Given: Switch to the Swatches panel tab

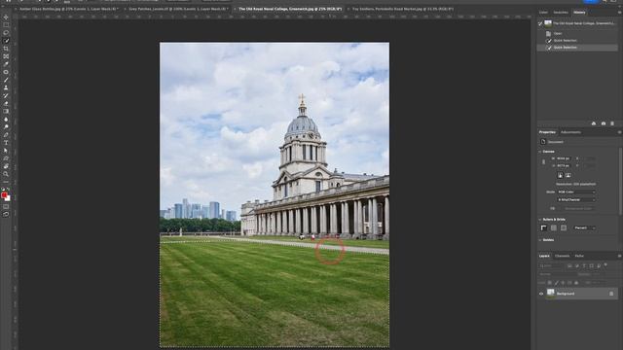Looking at the screenshot, I should coord(561,13).
